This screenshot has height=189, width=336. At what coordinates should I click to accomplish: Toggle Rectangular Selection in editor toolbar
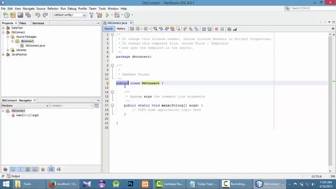178,29
